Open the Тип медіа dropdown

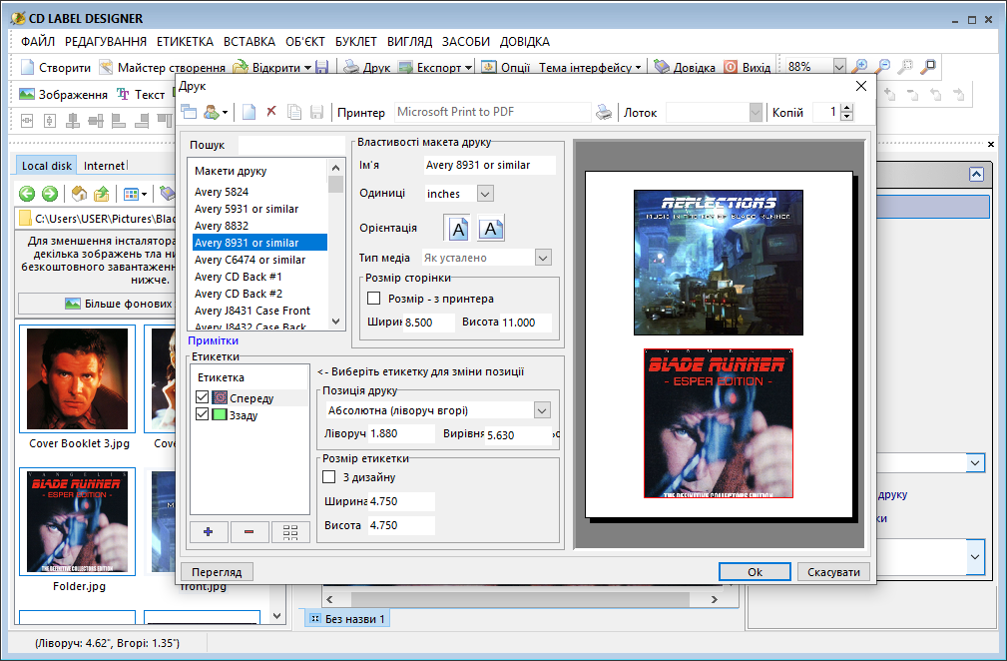(542, 258)
